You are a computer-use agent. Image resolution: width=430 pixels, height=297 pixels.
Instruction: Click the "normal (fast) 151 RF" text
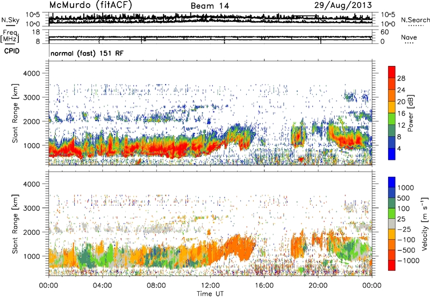[87, 53]
